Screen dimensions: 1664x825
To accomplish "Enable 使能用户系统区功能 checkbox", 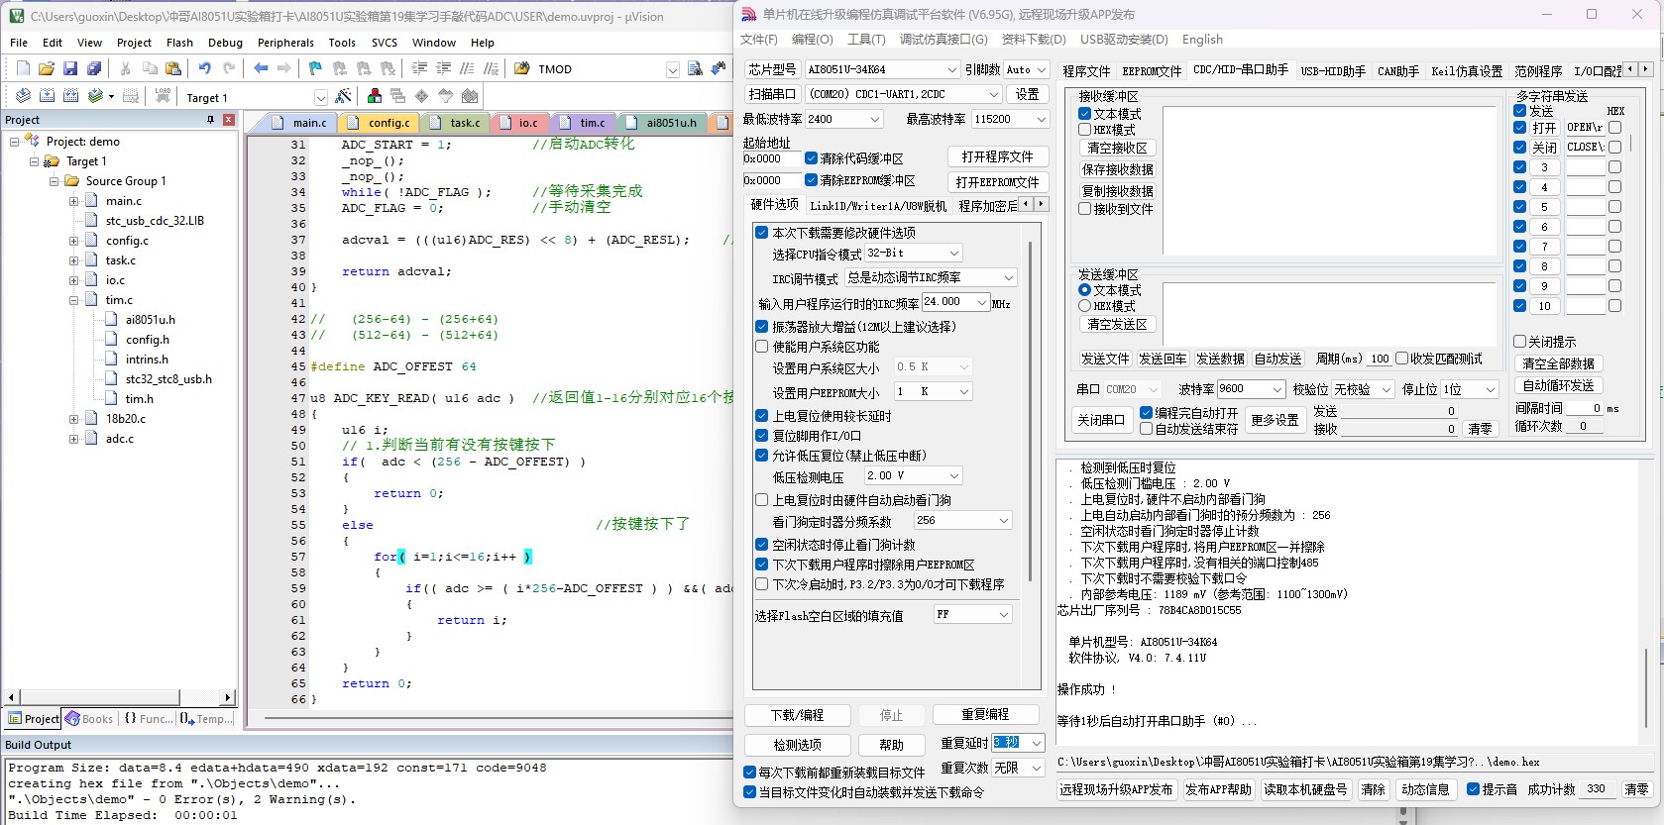I will 761,347.
